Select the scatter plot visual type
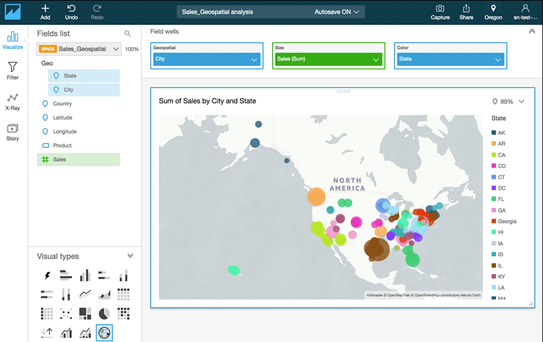The width and height of the screenshot is (543, 342). (x=66, y=314)
